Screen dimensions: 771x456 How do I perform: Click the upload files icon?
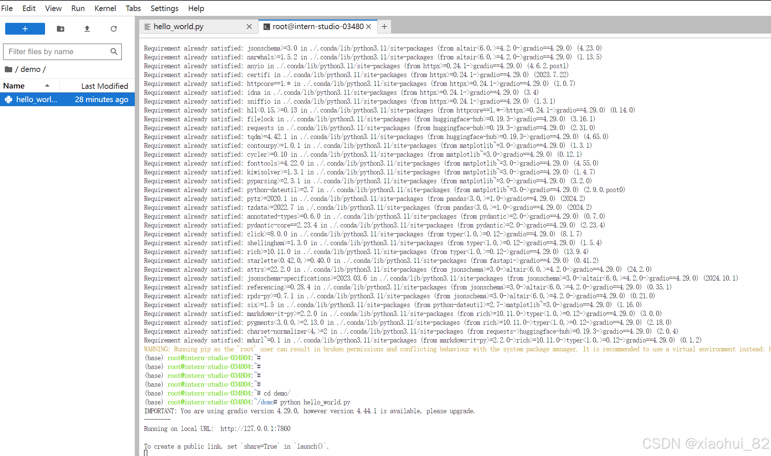(x=87, y=29)
